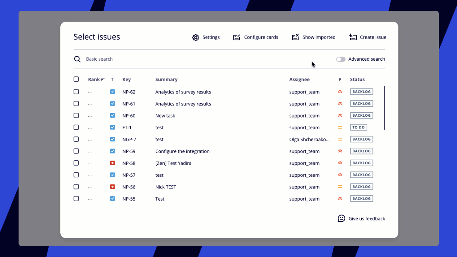Check the select-all checkbox in header

pyautogui.click(x=76, y=79)
